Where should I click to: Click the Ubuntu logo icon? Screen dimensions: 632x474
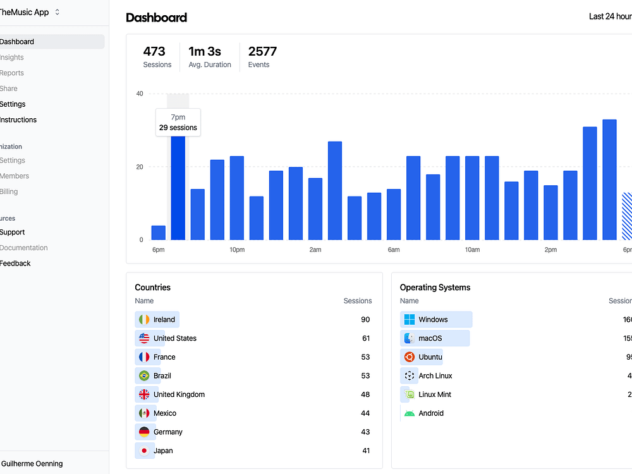pyautogui.click(x=409, y=357)
